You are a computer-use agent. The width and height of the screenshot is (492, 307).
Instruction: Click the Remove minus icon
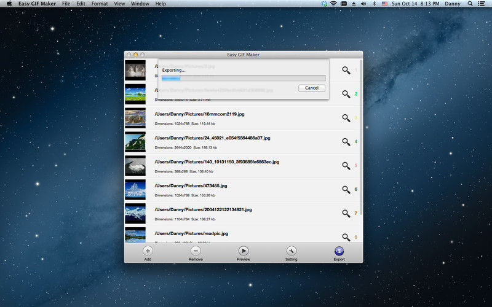click(196, 251)
